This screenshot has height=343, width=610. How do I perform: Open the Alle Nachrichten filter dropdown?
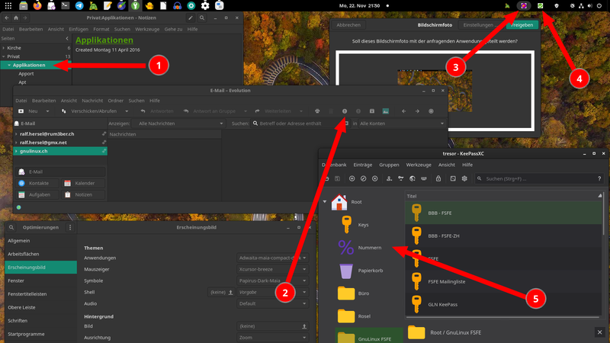tap(178, 123)
